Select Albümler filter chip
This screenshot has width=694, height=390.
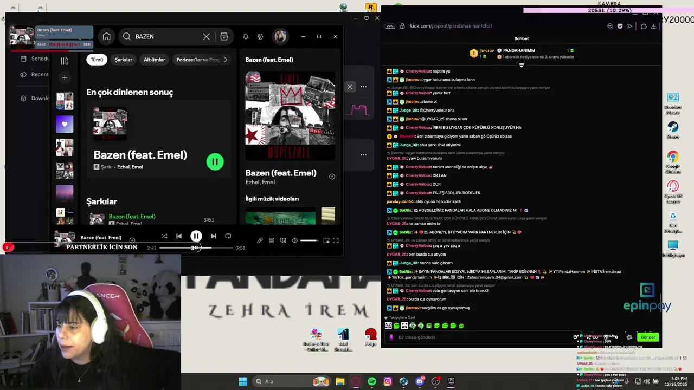pyautogui.click(x=154, y=60)
